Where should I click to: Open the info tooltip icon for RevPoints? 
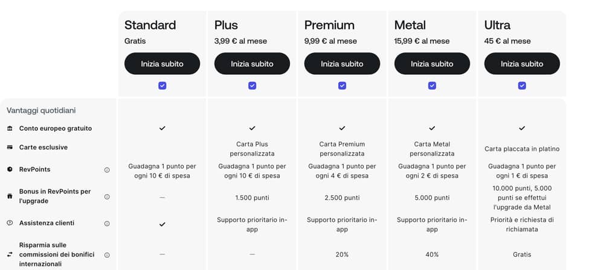107,169
